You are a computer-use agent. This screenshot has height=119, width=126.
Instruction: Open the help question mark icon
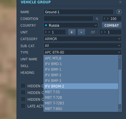[x=119, y=12]
